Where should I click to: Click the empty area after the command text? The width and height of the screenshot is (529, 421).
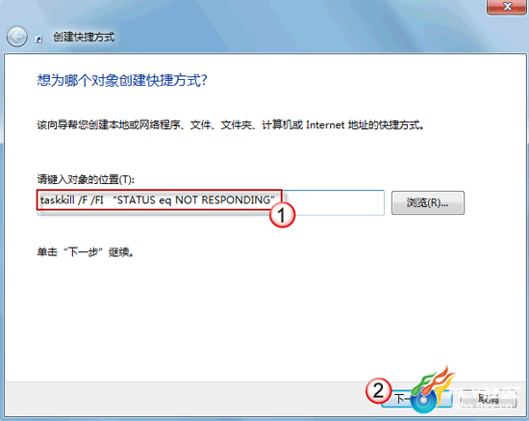(x=334, y=202)
